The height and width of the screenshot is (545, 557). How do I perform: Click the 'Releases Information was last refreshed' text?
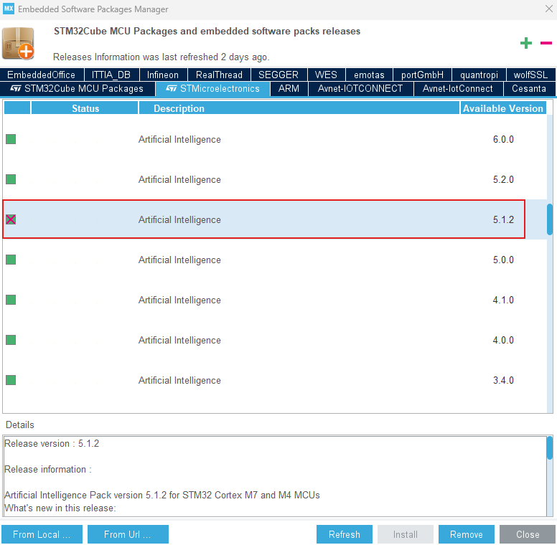(161, 57)
